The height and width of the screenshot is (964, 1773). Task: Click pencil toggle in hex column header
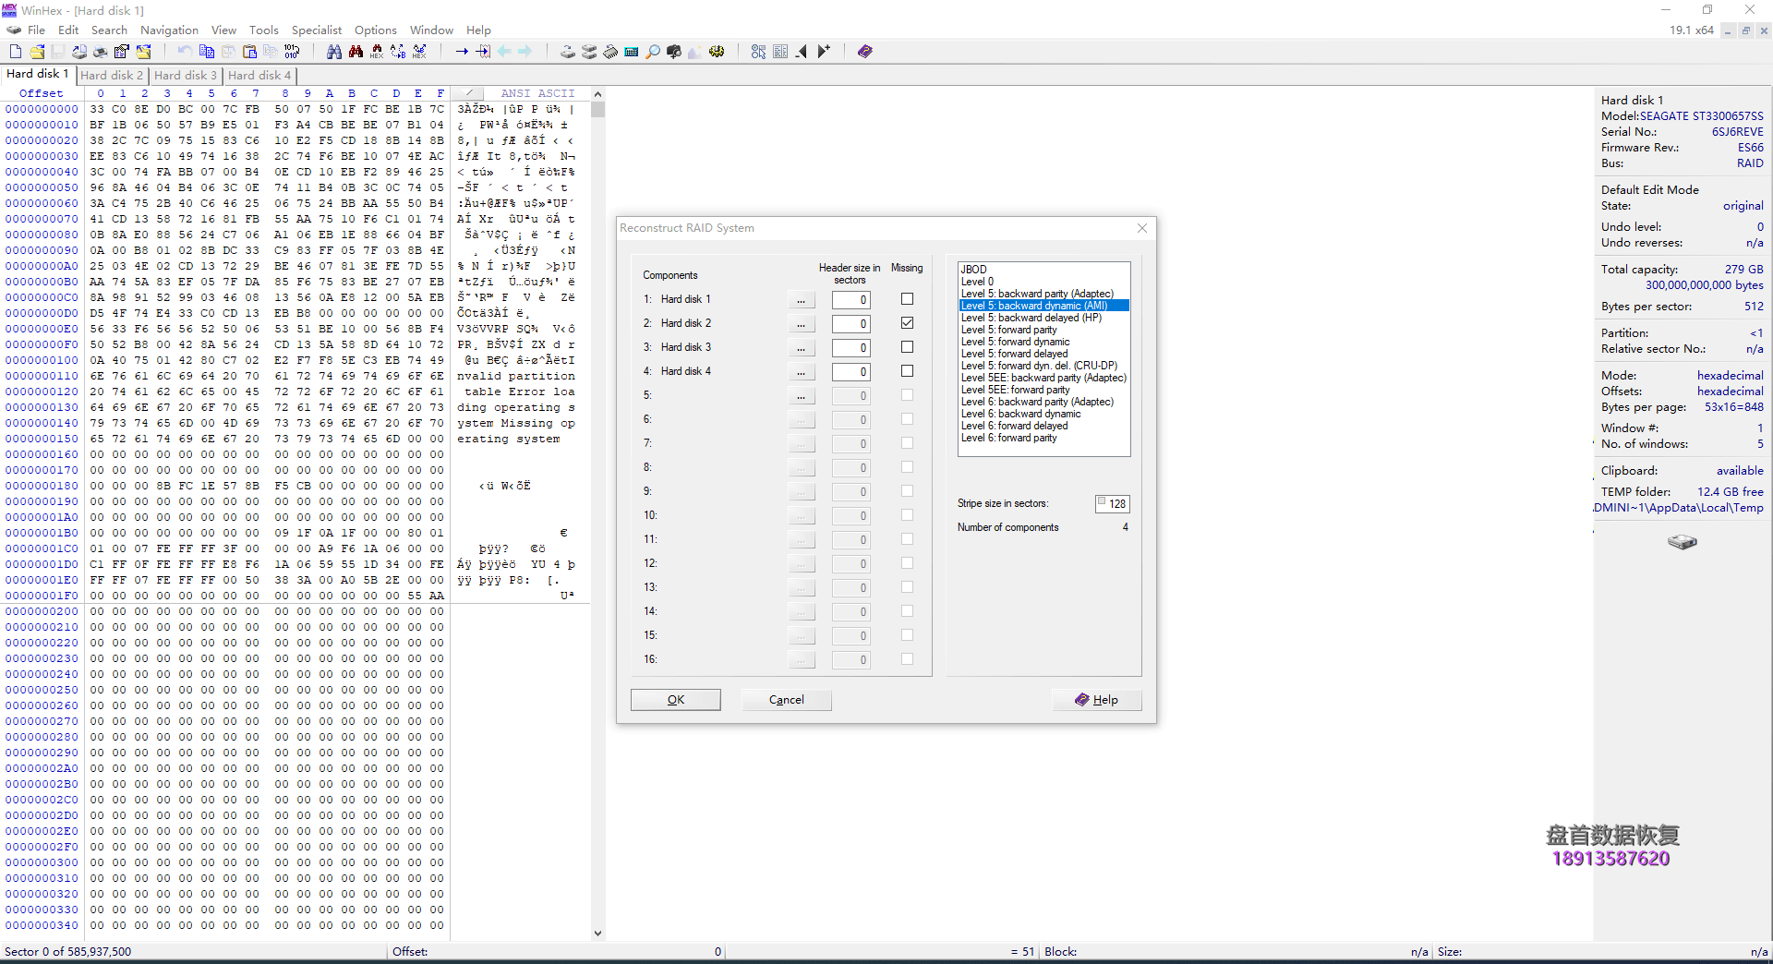pyautogui.click(x=469, y=93)
